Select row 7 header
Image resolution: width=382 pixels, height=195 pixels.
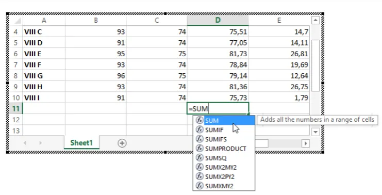coord(16,64)
